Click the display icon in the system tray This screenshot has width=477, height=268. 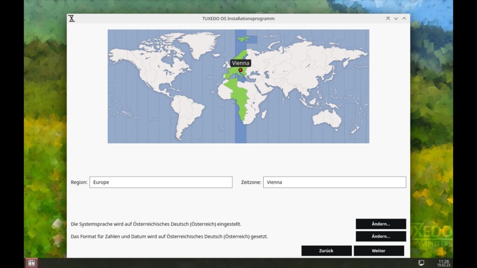pos(421,263)
